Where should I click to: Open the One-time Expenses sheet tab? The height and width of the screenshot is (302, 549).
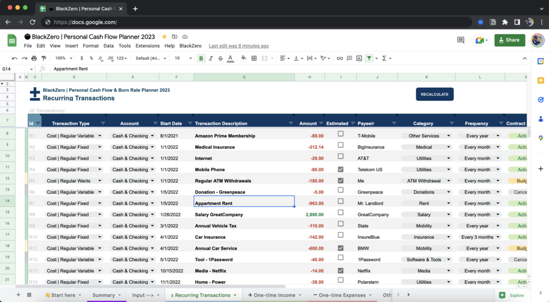click(x=342, y=295)
